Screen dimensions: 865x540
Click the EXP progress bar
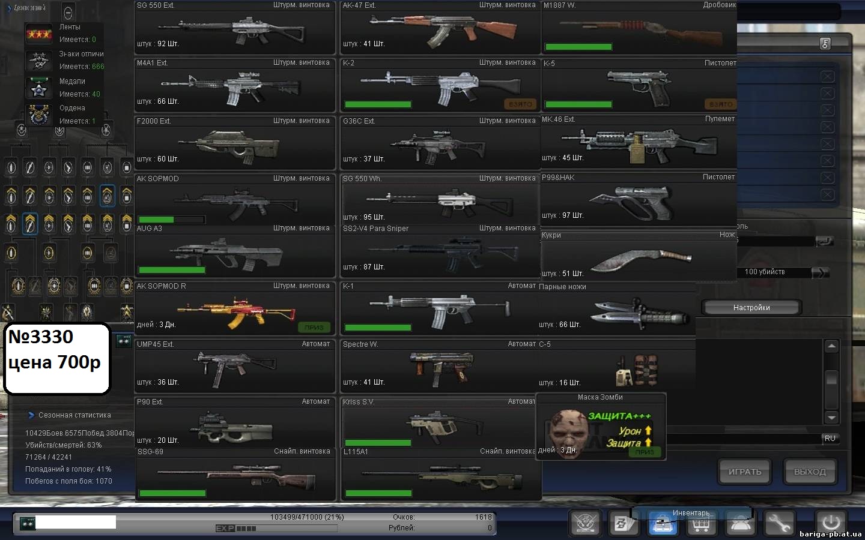pyautogui.click(x=276, y=529)
